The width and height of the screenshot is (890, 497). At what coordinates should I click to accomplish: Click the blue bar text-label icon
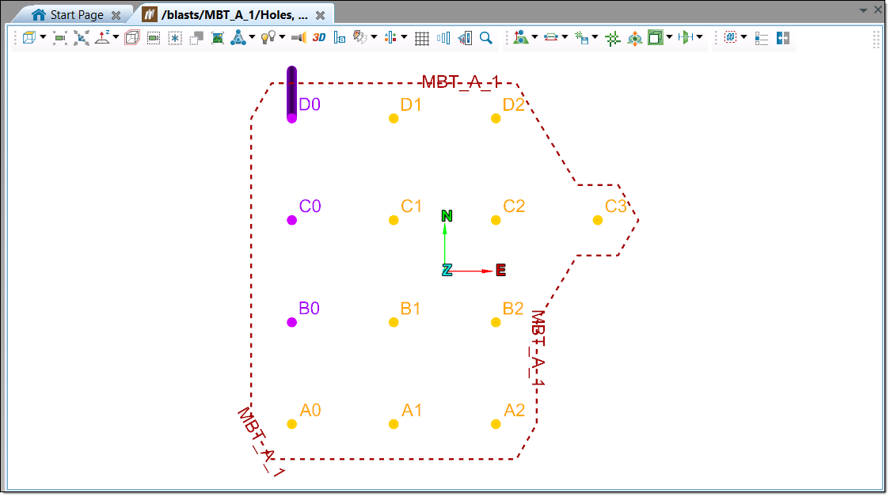coord(340,38)
